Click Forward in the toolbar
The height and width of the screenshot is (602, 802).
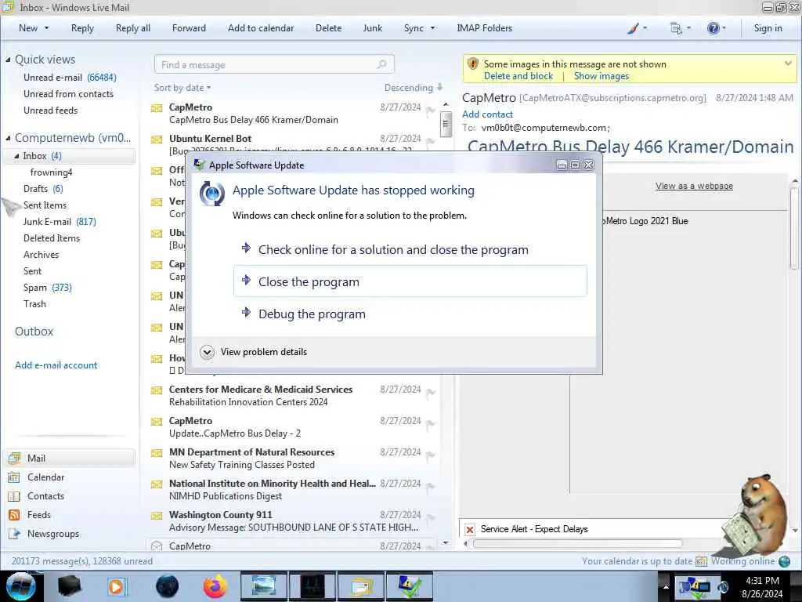189,28
